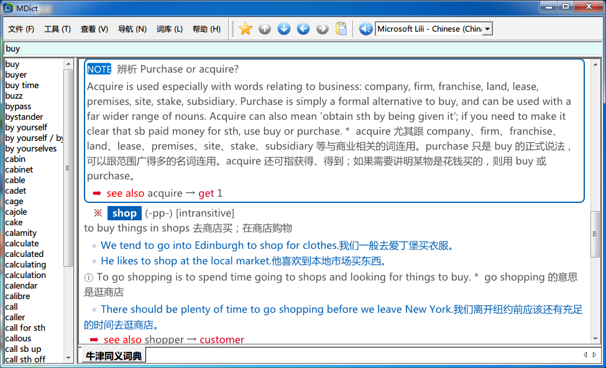The width and height of the screenshot is (606, 368).
Task: Select 'bystander' in the word list
Action: pos(24,117)
